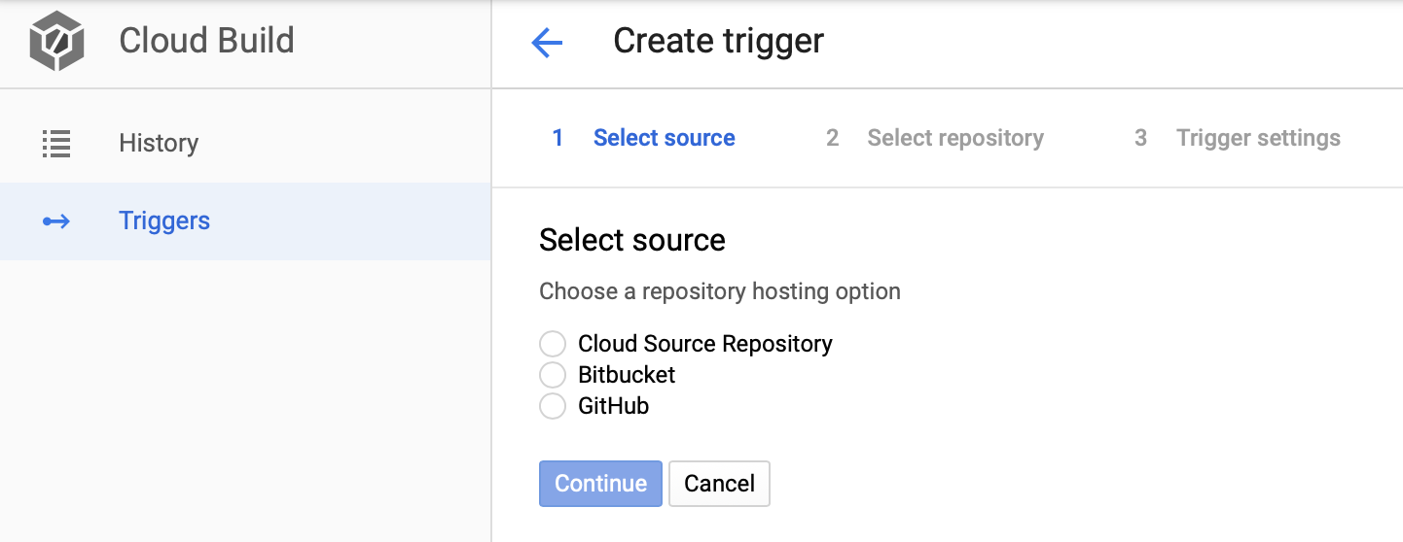Click the History list icon in sidebar
1403x542 pixels.
pos(56,144)
